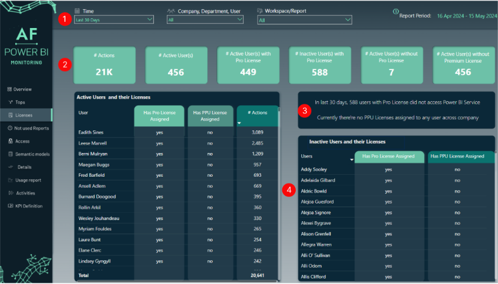Click Inactive User(s) with Pro License card
The image size is (498, 284).
click(320, 65)
